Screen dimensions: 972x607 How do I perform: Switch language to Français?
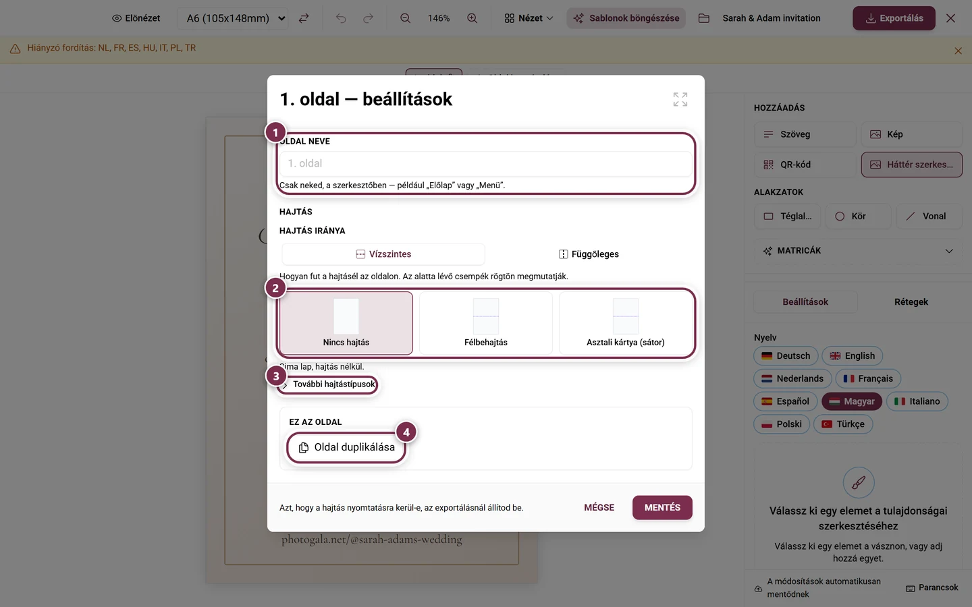(868, 379)
